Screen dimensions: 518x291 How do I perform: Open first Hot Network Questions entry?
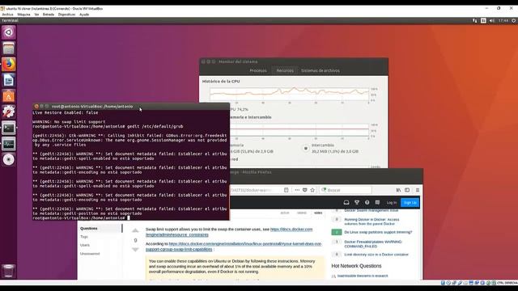[x=363, y=276]
